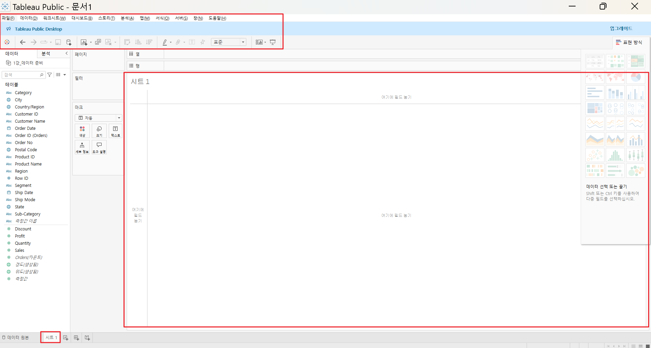Select the Sub-Category field

point(28,214)
